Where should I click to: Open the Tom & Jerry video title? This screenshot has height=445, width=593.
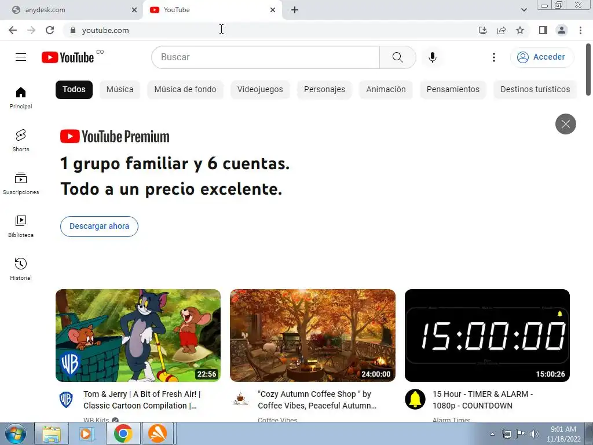point(142,400)
